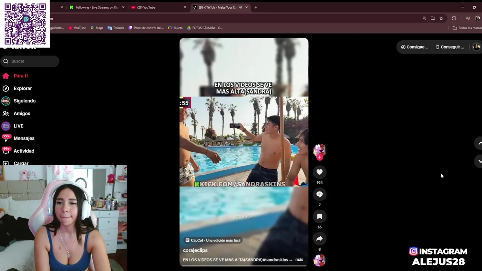This screenshot has width=482, height=271.
Task: Open the browser extensions puzzle icon
Action: (x=454, y=18)
